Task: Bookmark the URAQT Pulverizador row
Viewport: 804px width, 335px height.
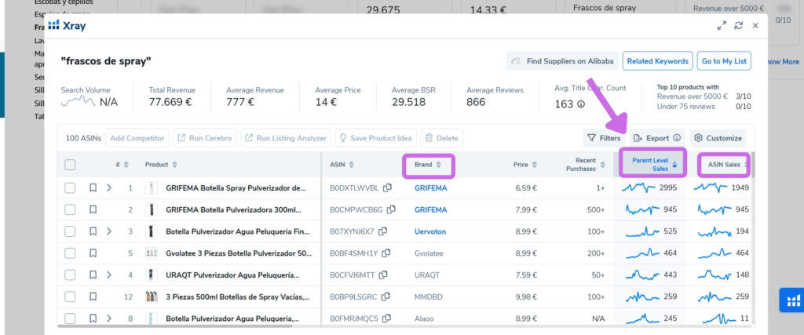Action: (93, 275)
